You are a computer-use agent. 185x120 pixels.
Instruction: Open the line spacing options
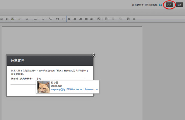tap(92, 19)
